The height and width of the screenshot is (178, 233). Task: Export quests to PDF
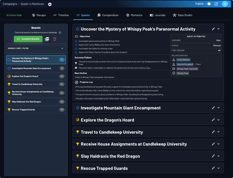47,39
